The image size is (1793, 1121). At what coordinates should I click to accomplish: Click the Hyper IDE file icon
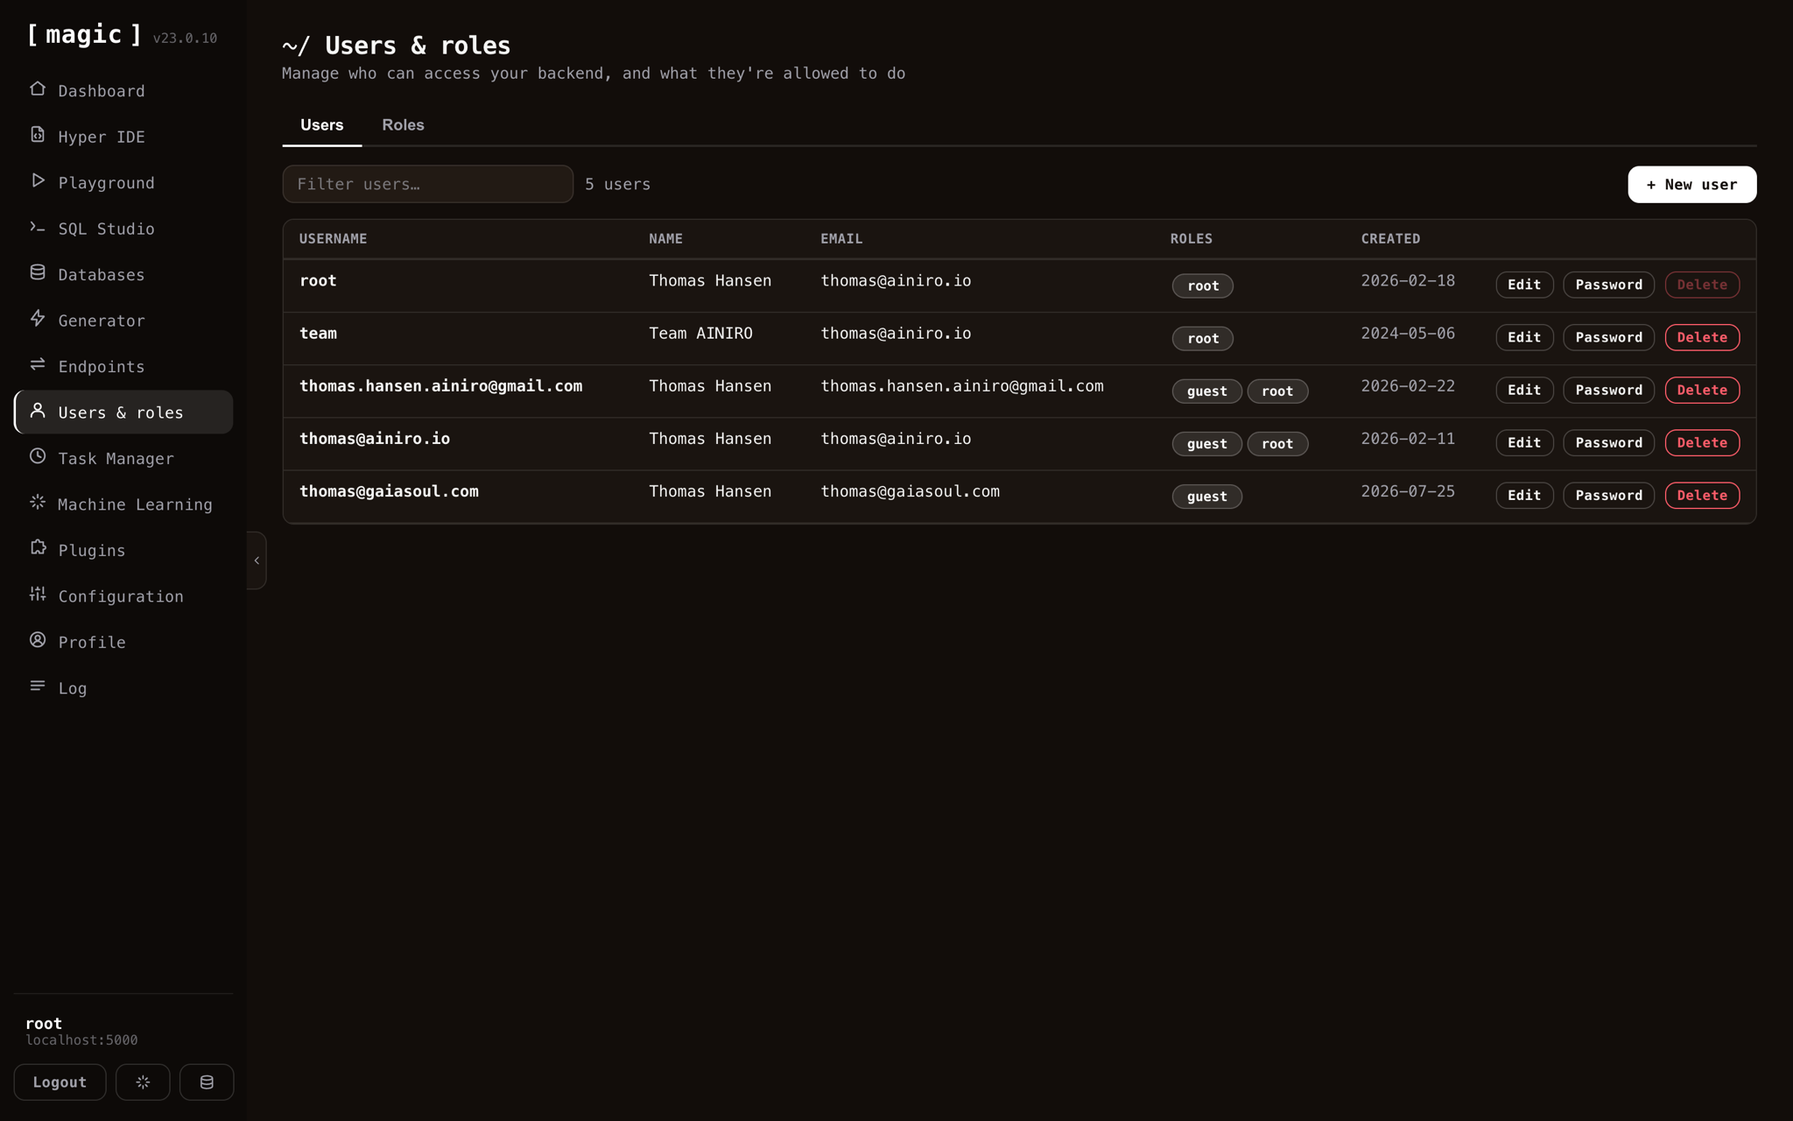tap(37, 135)
